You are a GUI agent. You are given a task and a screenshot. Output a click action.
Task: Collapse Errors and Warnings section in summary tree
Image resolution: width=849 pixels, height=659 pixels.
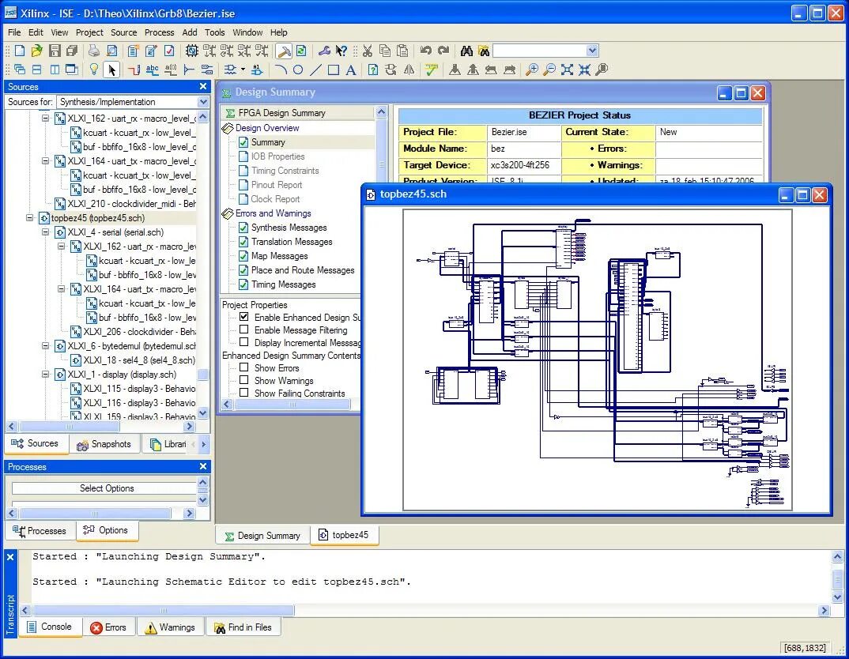228,213
